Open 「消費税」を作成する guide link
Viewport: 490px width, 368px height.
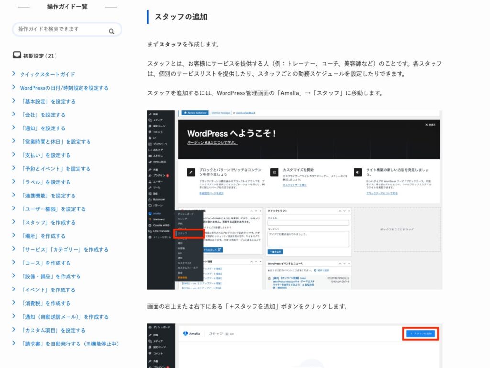[x=45, y=303]
